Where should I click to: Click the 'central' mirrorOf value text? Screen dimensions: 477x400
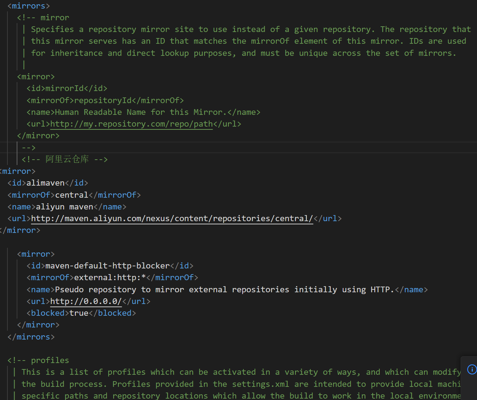(x=71, y=195)
